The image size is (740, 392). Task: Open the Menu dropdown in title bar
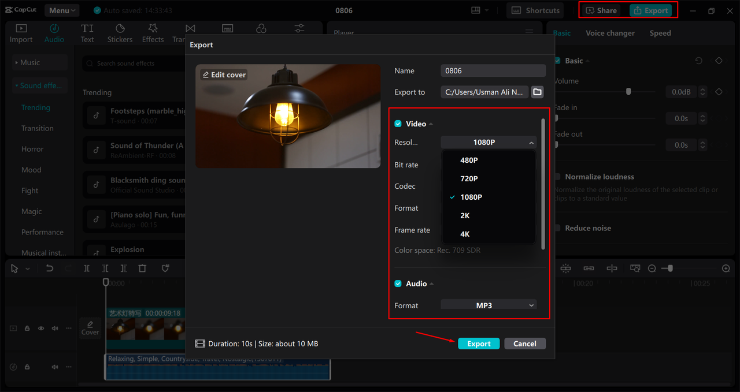[62, 10]
